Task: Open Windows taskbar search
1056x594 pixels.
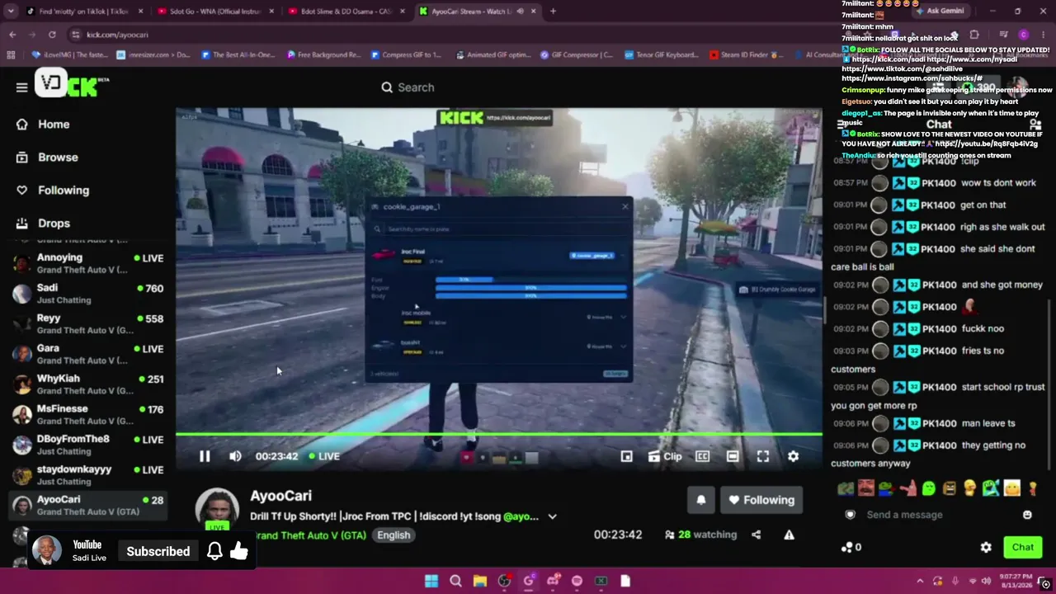Action: [455, 581]
